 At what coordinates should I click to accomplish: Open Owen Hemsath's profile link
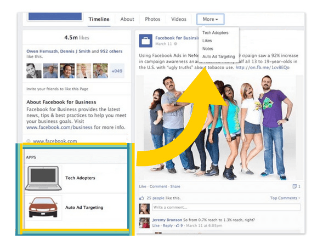[x=42, y=52]
